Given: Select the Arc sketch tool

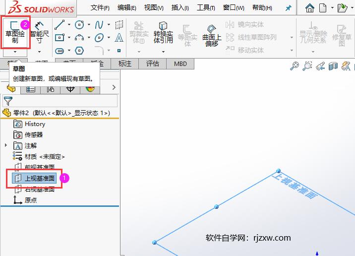Looking at the screenshot, I should [79, 37].
